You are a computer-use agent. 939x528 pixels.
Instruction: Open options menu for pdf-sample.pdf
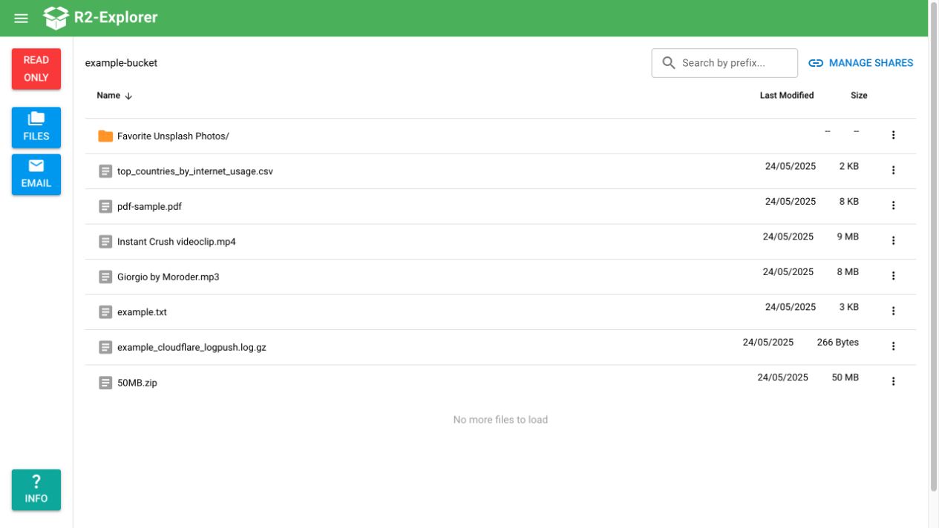pos(893,205)
